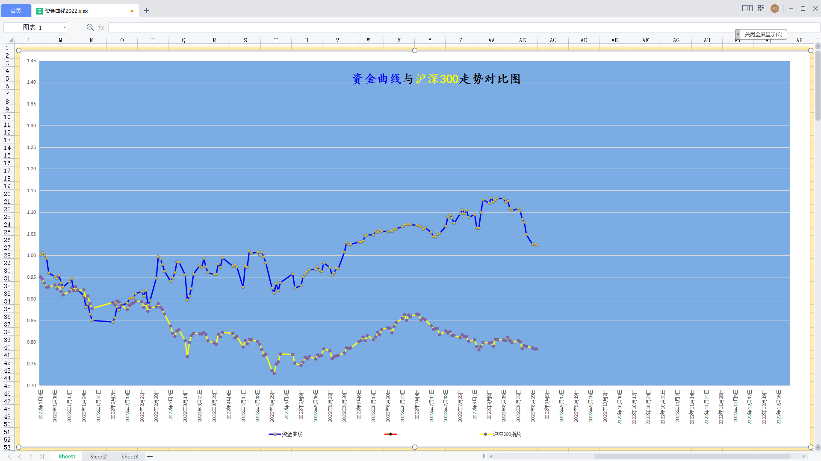The image size is (821, 461).
Task: Jump to last sheet navigation arrow
Action: (41, 456)
